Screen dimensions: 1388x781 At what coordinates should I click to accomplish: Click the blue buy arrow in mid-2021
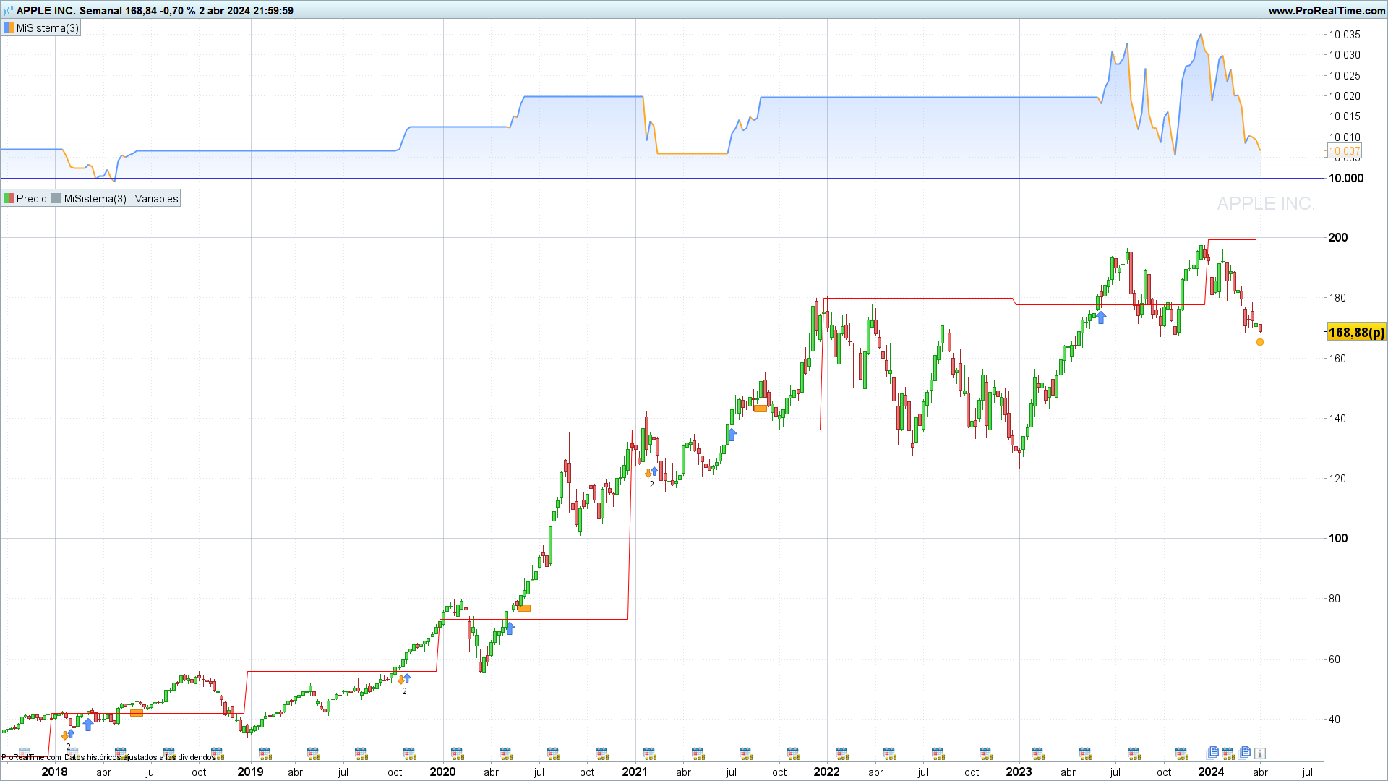[x=732, y=435]
